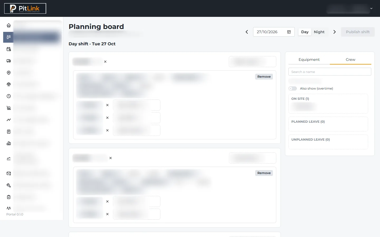Screen dimensions: 380x237
Task: Click the clock icon in sidebar
Action: [x=9, y=96]
